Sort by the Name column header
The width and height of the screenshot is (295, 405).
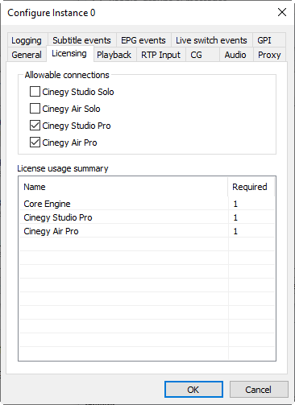123,187
